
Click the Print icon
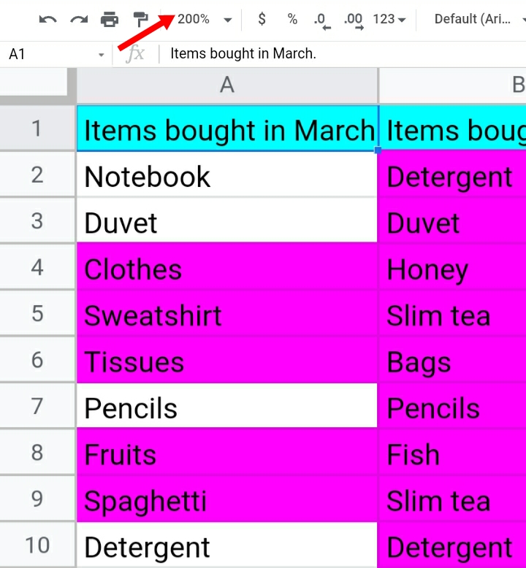110,19
